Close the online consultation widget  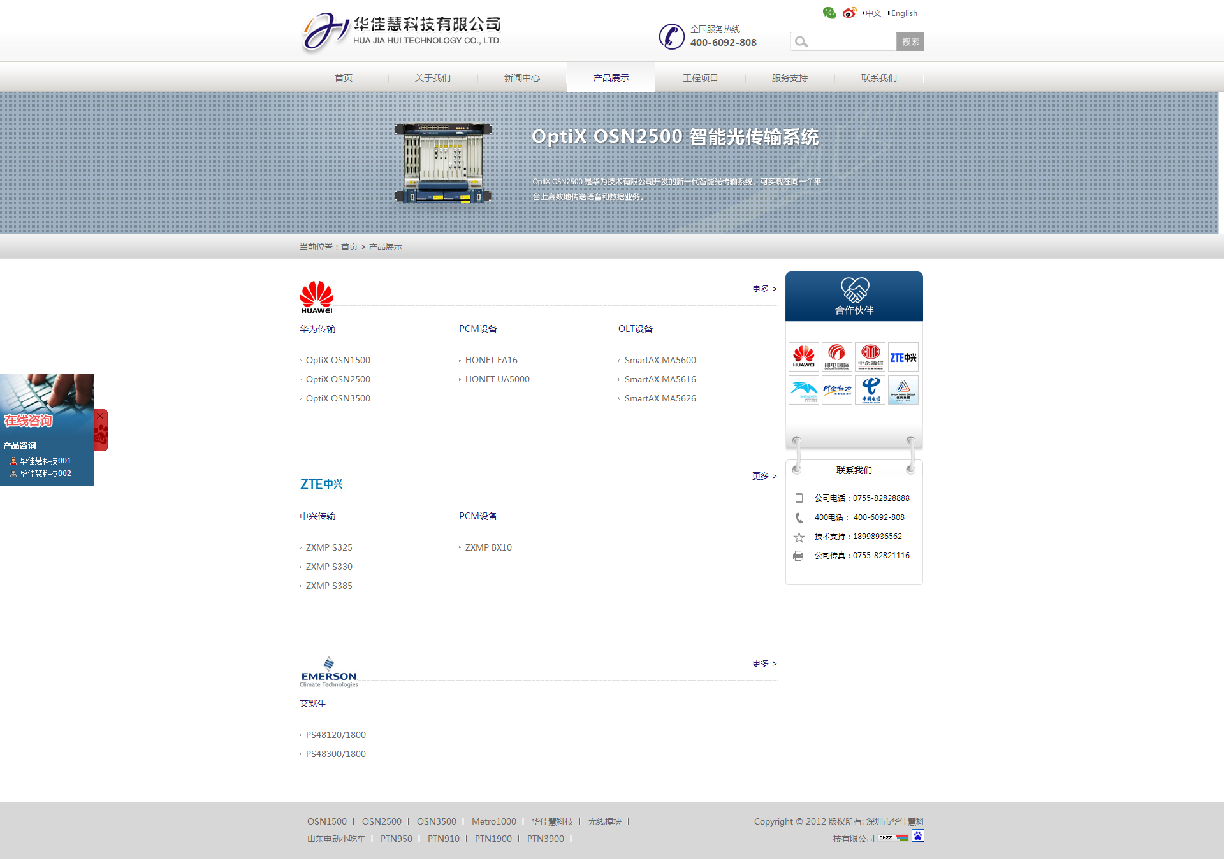tap(100, 416)
